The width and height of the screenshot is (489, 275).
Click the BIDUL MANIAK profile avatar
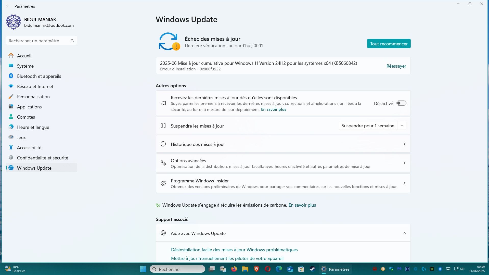pos(14,22)
